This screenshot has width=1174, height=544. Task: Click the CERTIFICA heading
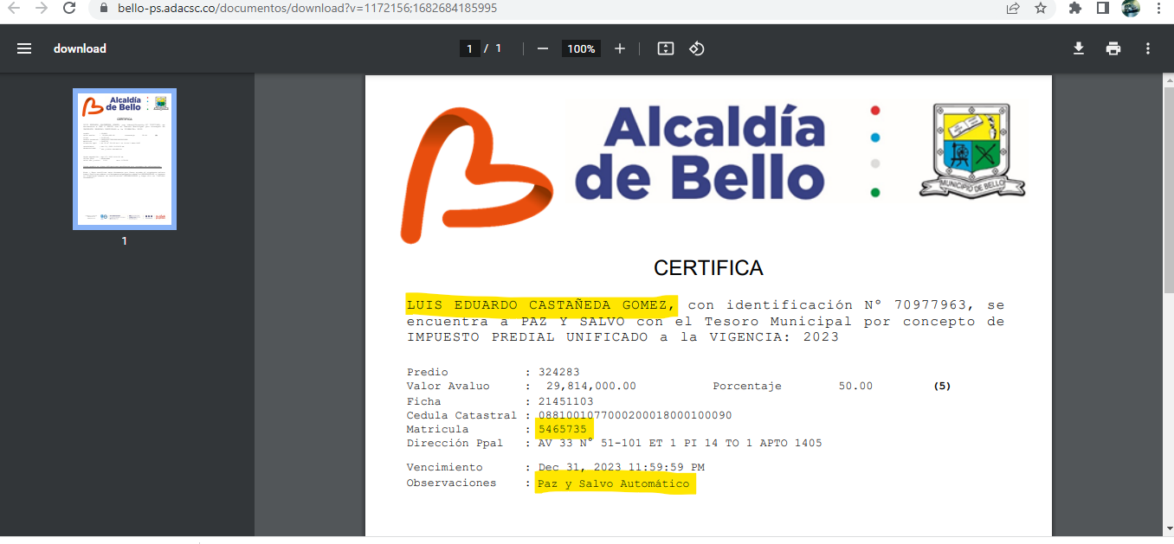[x=708, y=268]
